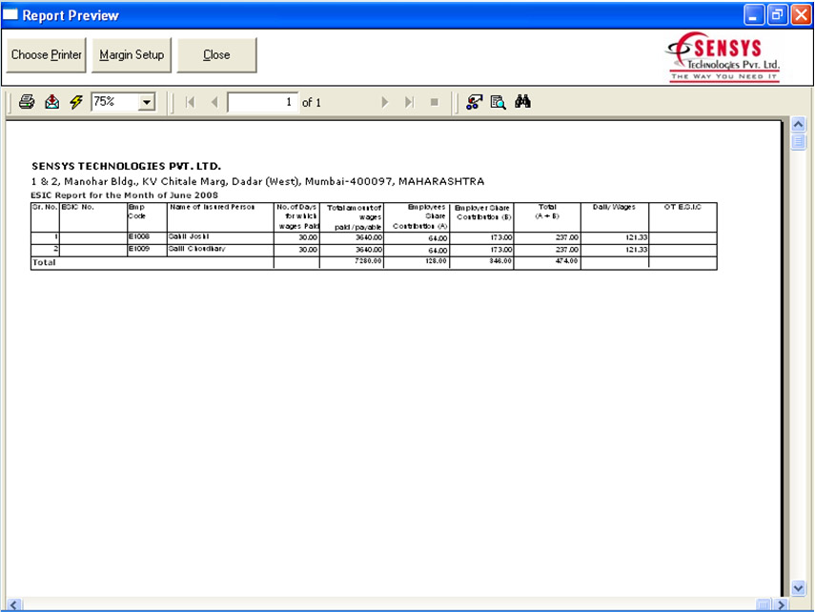Click the OT E.S.I.C column header
This screenshot has width=815, height=612.
[683, 207]
